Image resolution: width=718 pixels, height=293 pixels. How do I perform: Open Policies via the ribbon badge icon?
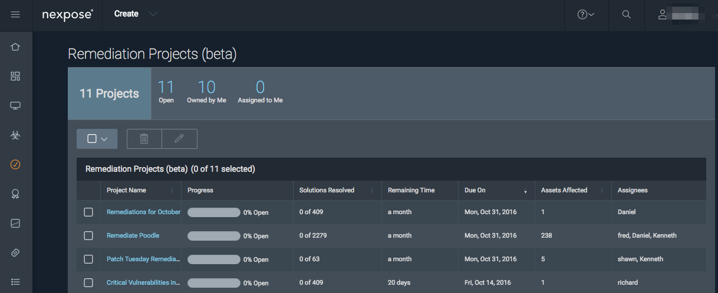15,194
